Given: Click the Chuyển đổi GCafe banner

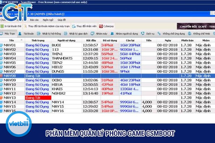Looking at the screenshot, I should point(196,26).
